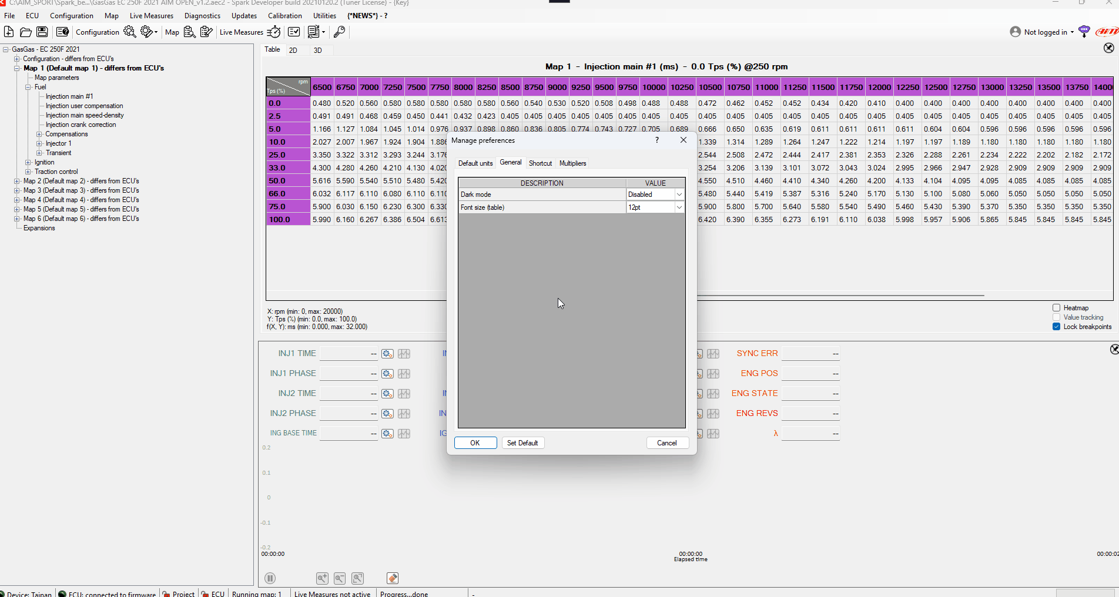Expand the Map 2 tree node
1119x597 pixels.
[x=16, y=181]
